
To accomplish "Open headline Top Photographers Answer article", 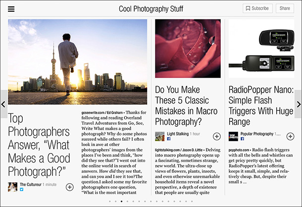I will click(39, 145).
